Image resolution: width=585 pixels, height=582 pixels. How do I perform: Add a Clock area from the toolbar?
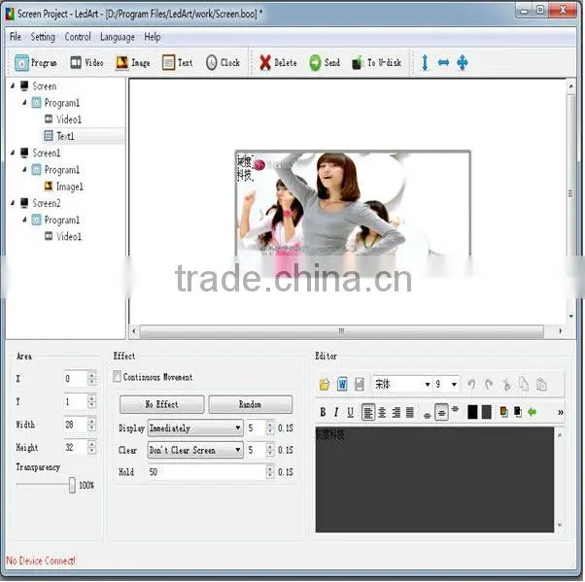[211, 62]
